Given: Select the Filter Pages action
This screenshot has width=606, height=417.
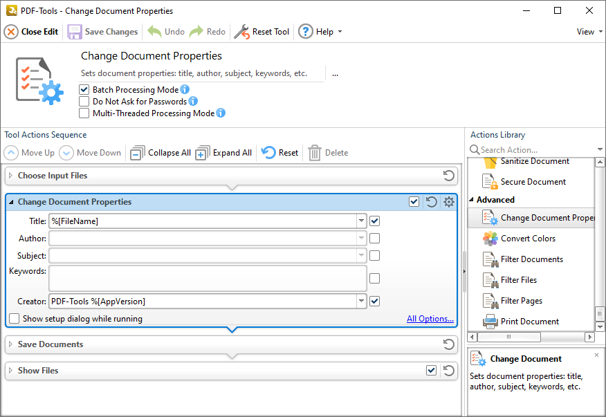Looking at the screenshot, I should (521, 300).
